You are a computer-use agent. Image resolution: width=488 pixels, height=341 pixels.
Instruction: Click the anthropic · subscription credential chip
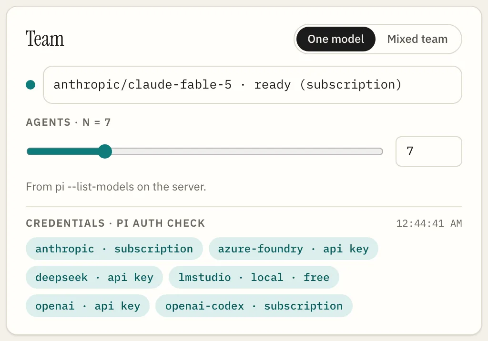[114, 249]
